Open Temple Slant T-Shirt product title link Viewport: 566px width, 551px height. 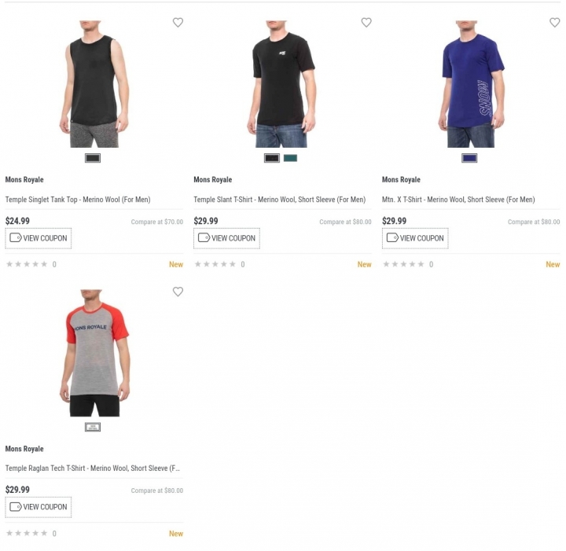pos(279,200)
